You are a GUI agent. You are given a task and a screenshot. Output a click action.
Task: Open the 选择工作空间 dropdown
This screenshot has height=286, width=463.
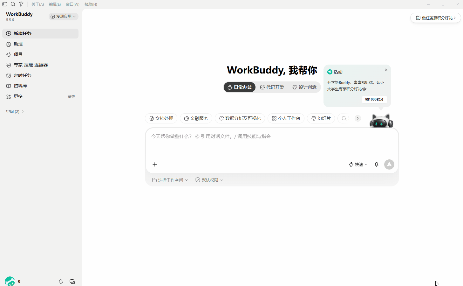tap(170, 180)
